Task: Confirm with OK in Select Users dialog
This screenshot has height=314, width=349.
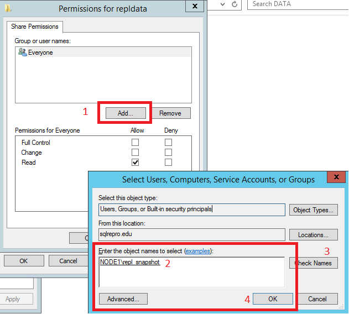Action: click(273, 299)
